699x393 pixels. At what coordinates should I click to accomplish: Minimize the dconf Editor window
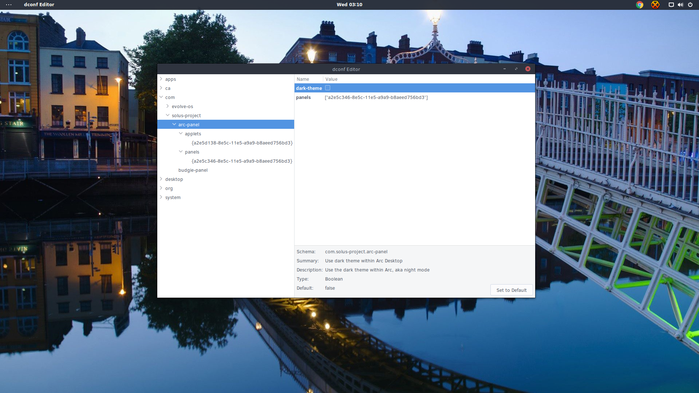(505, 69)
